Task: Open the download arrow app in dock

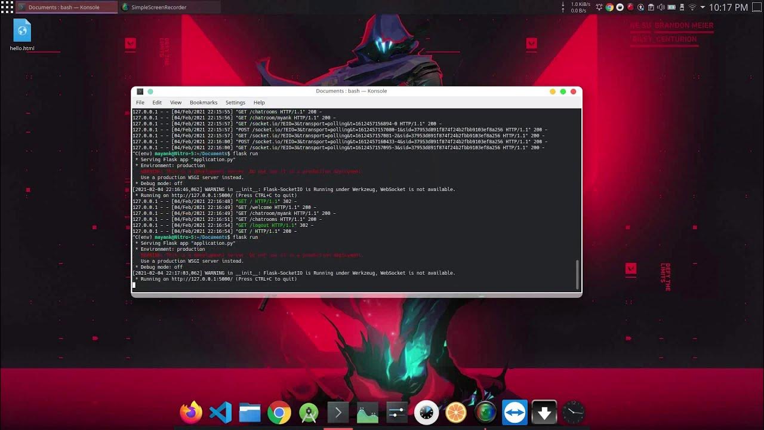Action: pyautogui.click(x=544, y=412)
